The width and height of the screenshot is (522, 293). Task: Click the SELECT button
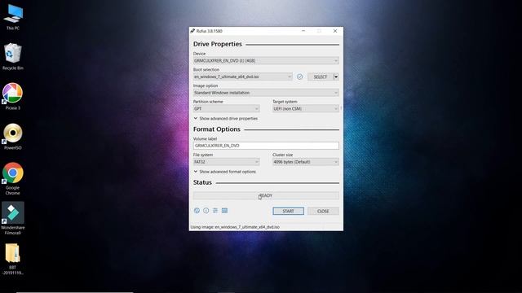[321, 77]
